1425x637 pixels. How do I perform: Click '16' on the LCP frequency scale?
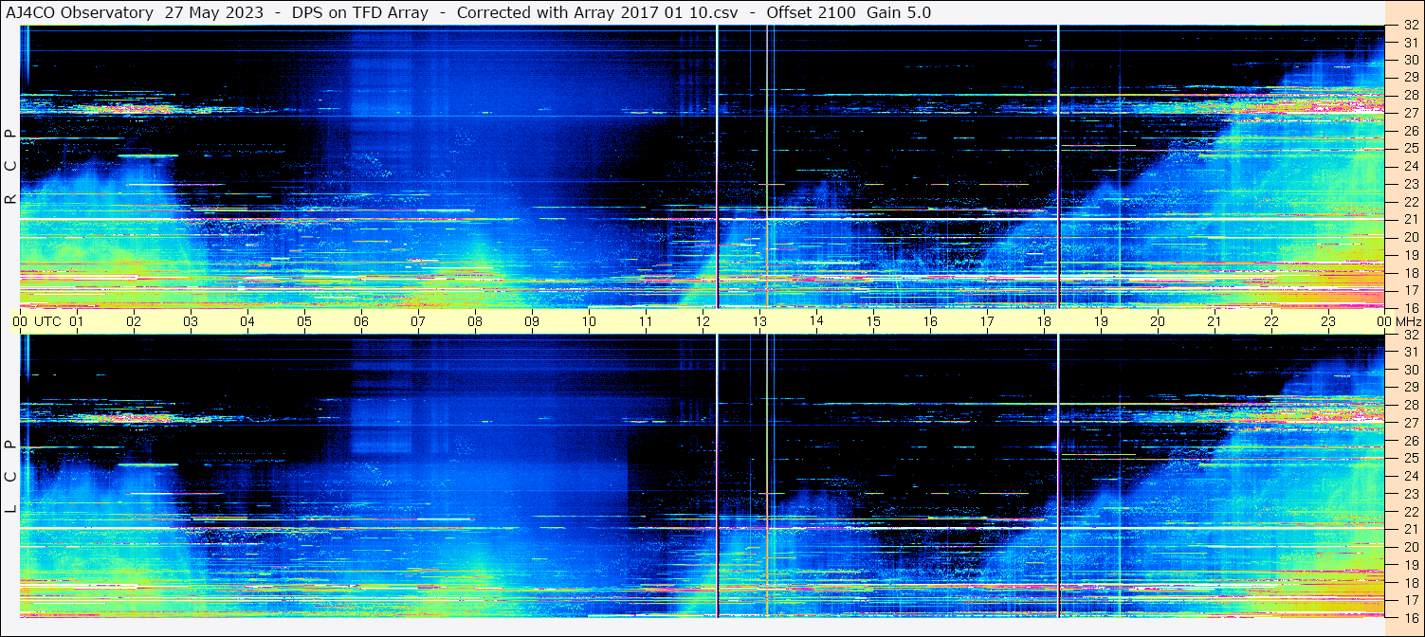1410,617
